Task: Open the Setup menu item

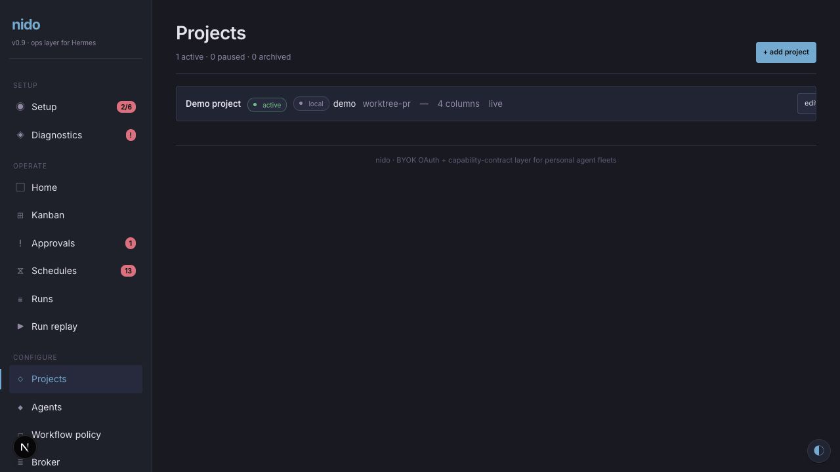Action: (x=75, y=107)
